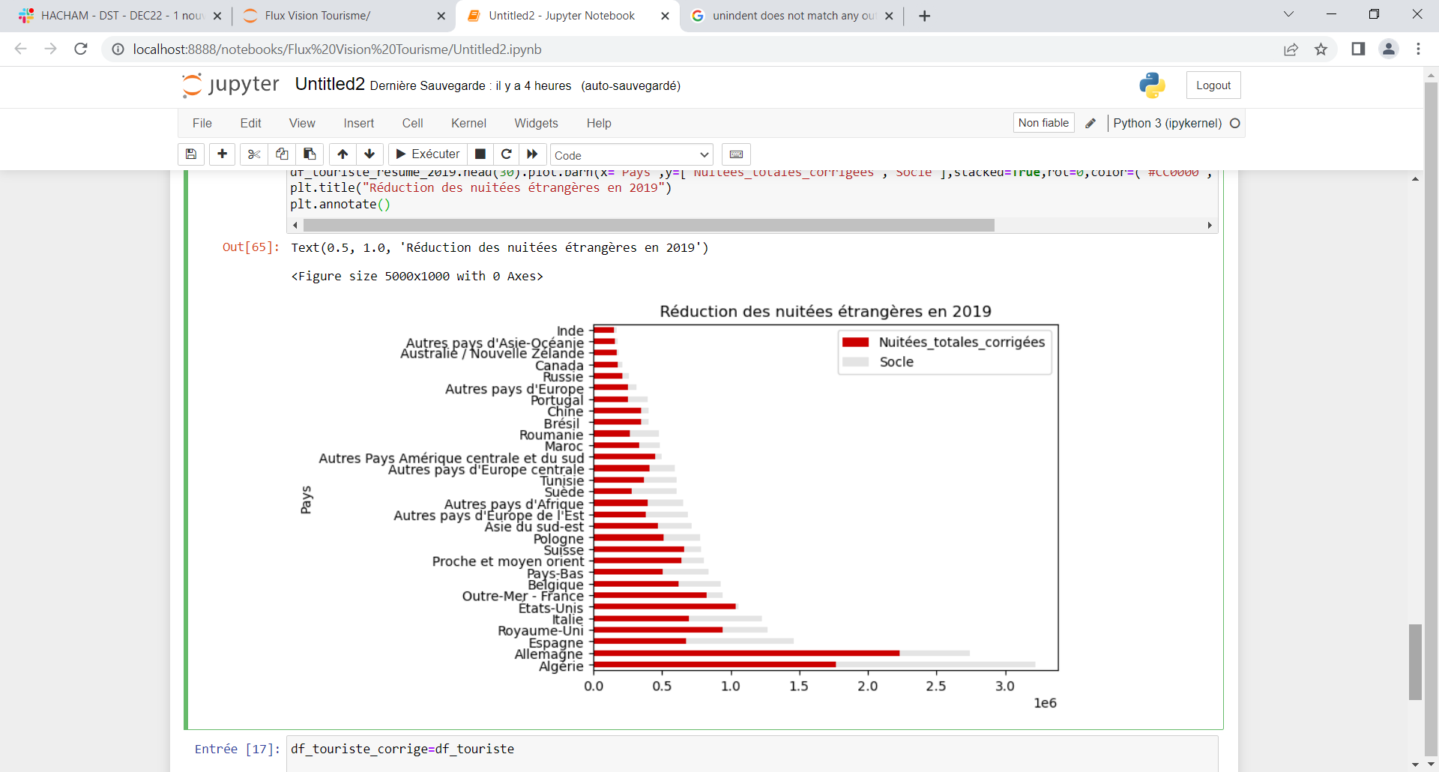Click the Dernière Sauvegarde checkpoint text

point(471,85)
